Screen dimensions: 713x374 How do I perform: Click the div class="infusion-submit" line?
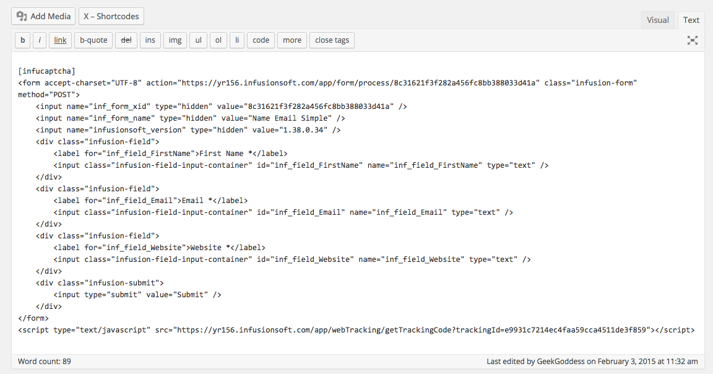click(x=100, y=282)
